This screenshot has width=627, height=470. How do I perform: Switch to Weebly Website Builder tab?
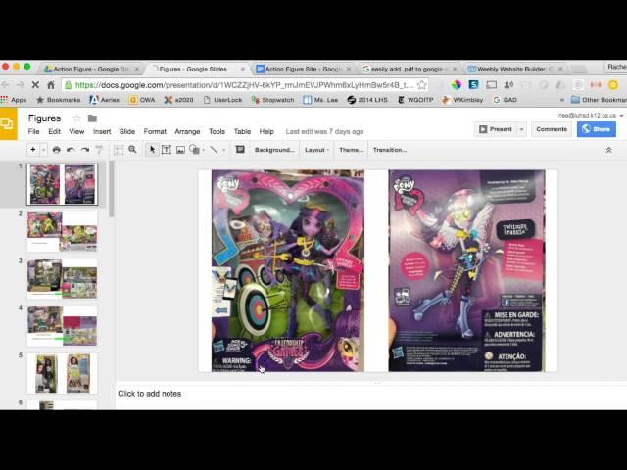[x=515, y=69]
